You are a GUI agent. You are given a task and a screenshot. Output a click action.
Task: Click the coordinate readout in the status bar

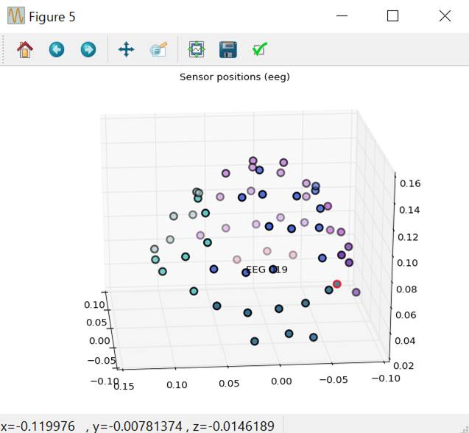coord(138,426)
